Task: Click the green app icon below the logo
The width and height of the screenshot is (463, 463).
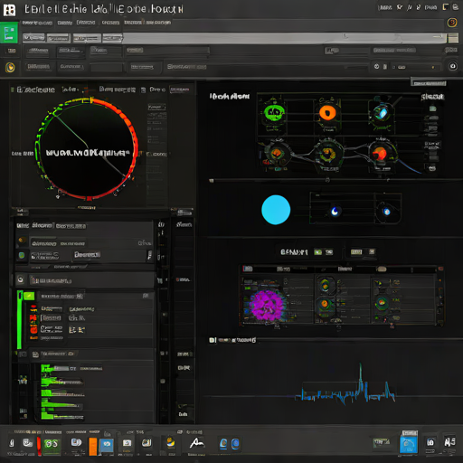Action: click(x=9, y=33)
